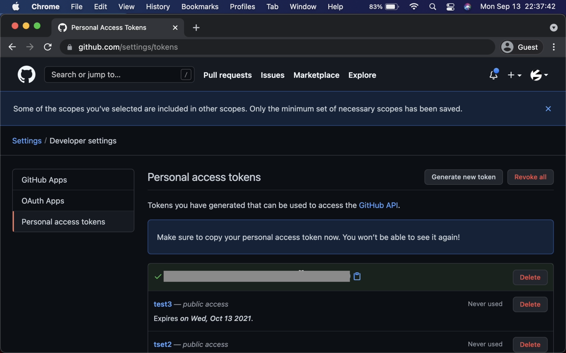Dismiss the scopes banner with X
Screen dimensions: 566x353
(548, 109)
